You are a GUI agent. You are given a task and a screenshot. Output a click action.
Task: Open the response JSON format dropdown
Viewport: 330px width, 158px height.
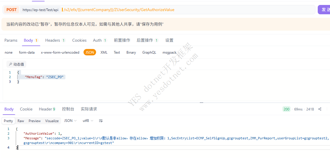tap(70, 121)
